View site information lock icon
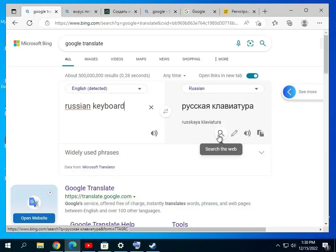The height and width of the screenshot is (252, 336). click(47, 23)
